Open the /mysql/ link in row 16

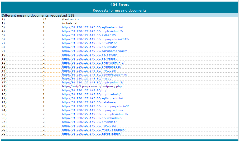click(x=87, y=79)
